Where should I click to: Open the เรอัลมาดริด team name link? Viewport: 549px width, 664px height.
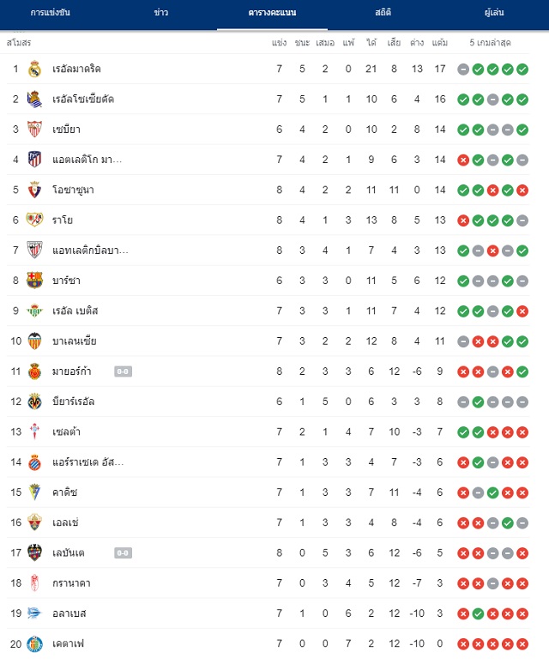(x=76, y=69)
